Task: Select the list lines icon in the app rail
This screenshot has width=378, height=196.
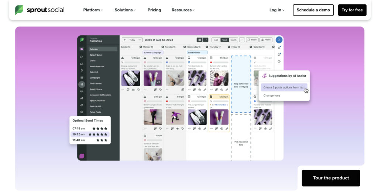Action: point(82,78)
